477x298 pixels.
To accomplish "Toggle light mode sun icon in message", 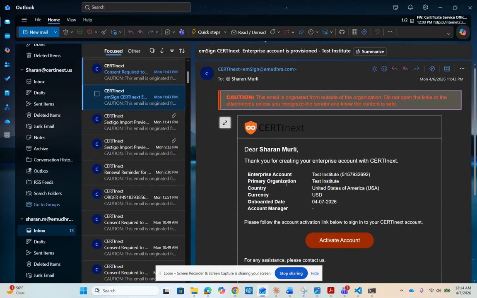I will [374, 69].
